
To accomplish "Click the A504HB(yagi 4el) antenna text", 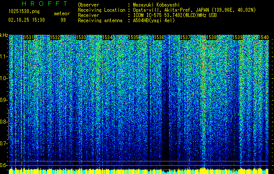I will tap(154, 20).
